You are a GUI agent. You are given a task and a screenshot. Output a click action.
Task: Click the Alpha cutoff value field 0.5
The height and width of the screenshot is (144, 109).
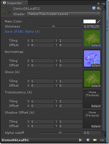point(92,133)
